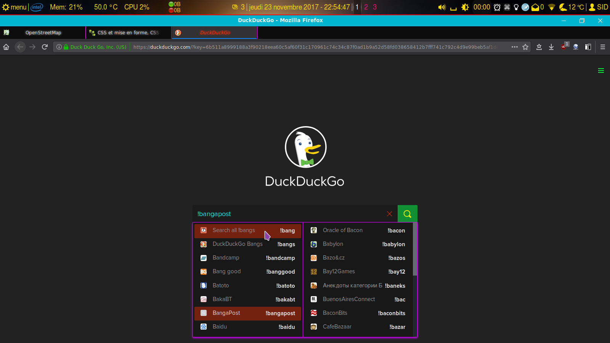Open the system menu in top panel
This screenshot has width=610, height=343.
pos(14,7)
